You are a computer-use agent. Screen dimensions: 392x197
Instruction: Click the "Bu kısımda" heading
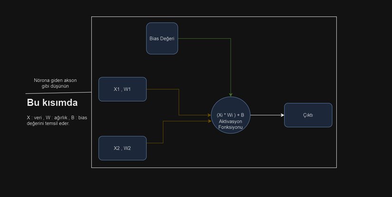pos(52,103)
